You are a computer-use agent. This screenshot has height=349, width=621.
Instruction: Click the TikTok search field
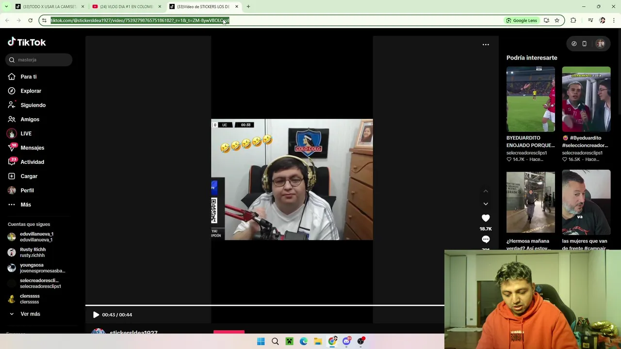pos(39,60)
